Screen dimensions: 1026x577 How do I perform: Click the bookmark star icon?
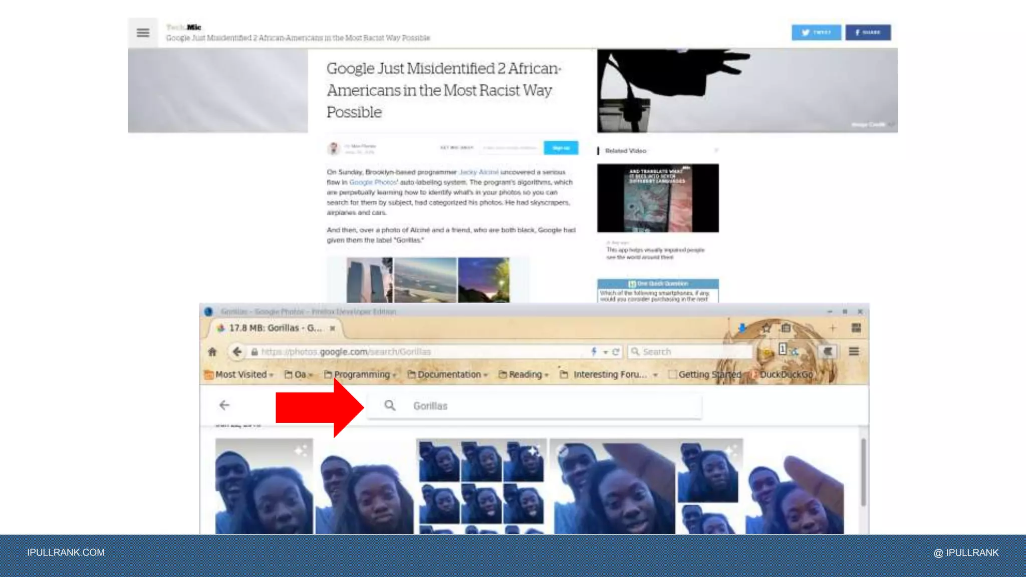766,328
